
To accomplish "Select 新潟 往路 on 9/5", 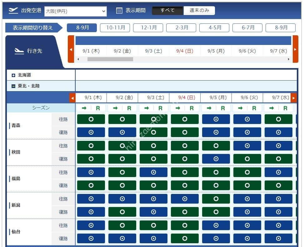I will 216,199.
